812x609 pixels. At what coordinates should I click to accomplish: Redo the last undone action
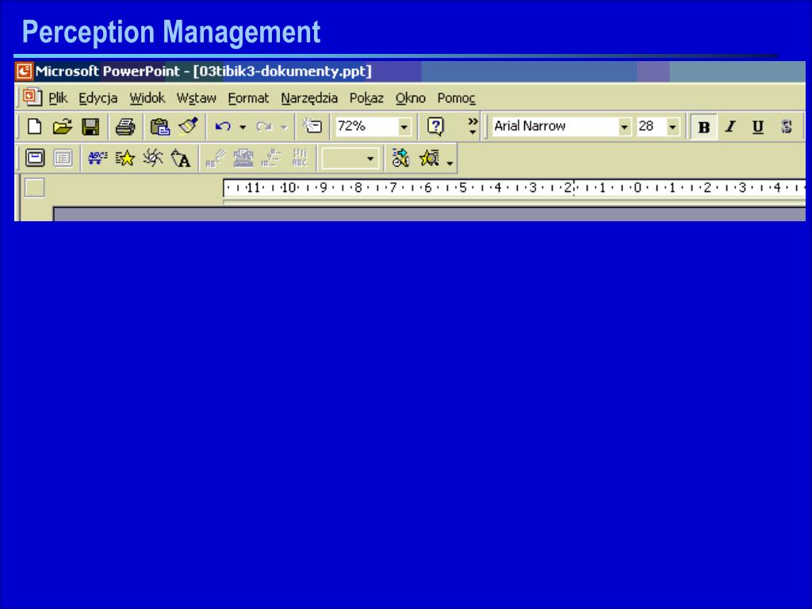(264, 126)
